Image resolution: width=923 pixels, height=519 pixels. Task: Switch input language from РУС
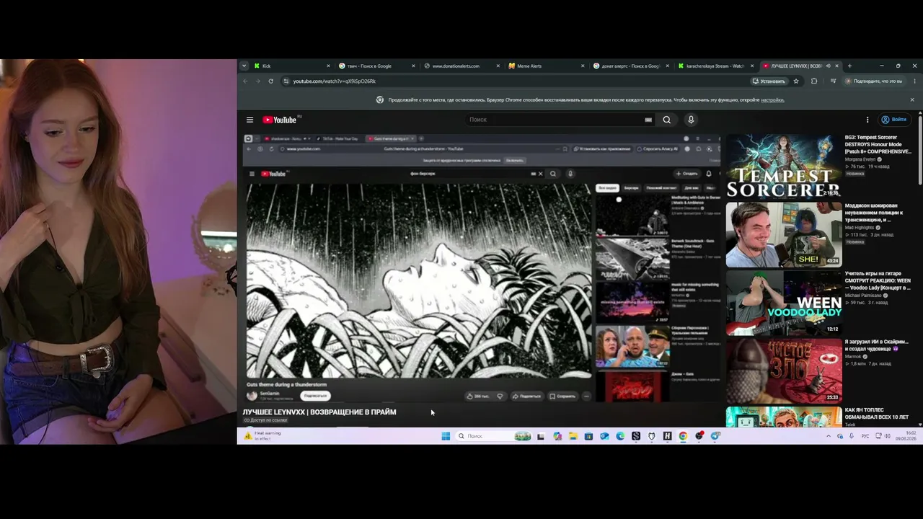(865, 436)
